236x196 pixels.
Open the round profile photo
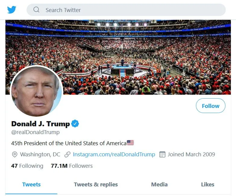coord(36,91)
